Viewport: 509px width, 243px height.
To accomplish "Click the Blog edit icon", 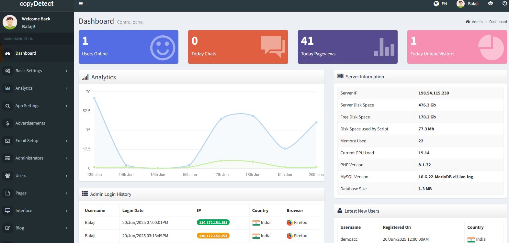I will [8, 228].
